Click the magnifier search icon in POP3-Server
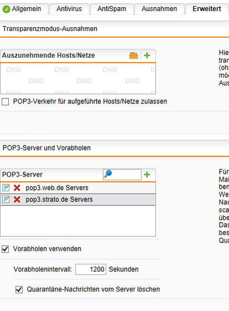Viewport: 229px width, 311px height. tap(108, 174)
